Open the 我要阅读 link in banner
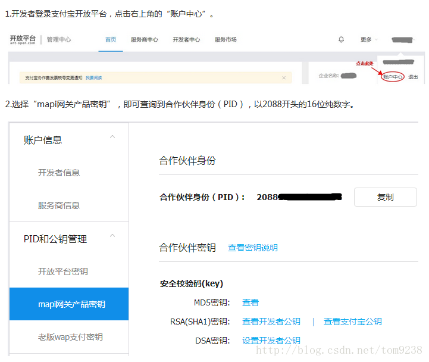 click(x=93, y=78)
